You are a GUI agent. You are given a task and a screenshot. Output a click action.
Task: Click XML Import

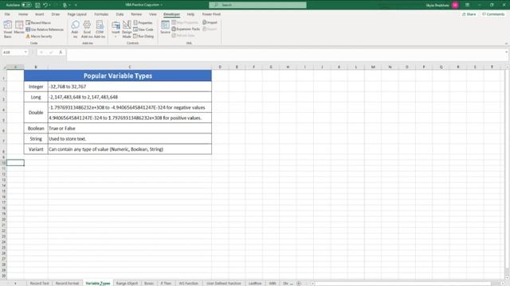[210, 22]
